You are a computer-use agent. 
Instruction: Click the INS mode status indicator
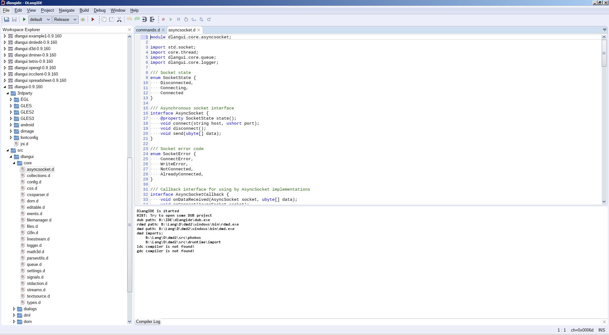[602, 330]
